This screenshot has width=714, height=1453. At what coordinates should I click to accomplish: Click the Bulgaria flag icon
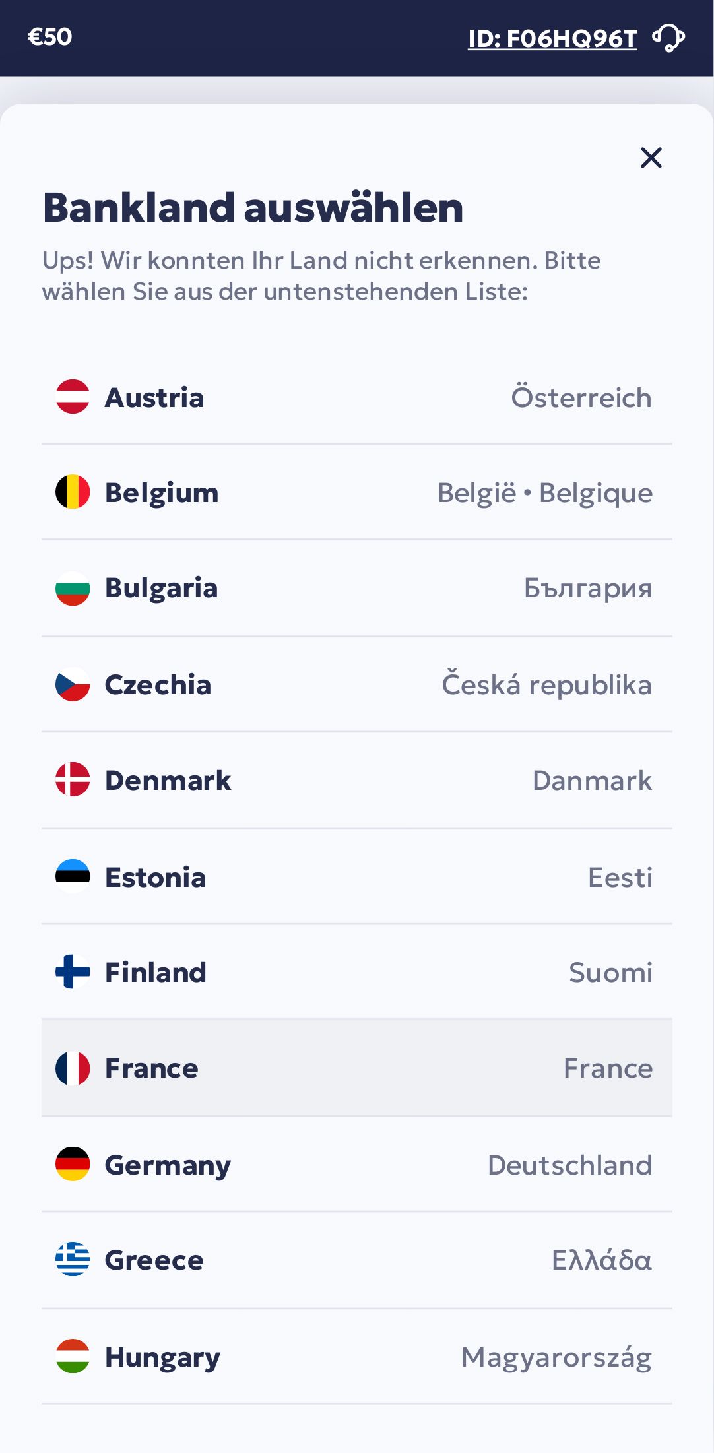(x=73, y=588)
